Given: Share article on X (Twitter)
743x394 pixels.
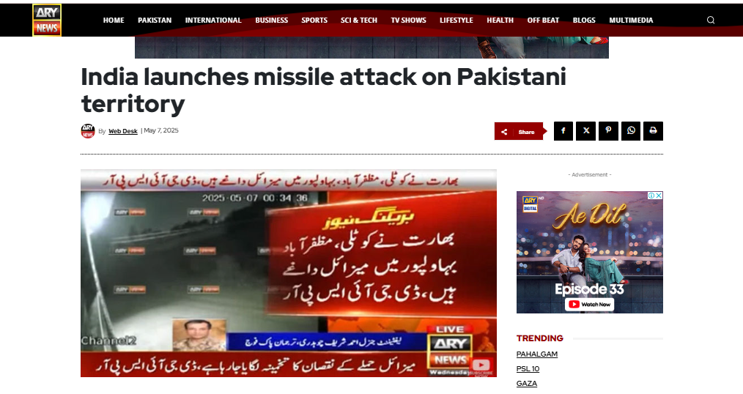Looking at the screenshot, I should point(585,131).
